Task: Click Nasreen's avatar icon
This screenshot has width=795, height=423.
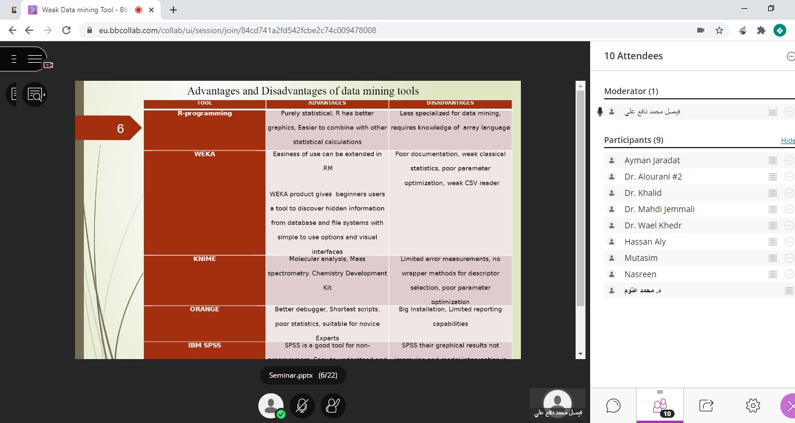Action: pos(612,274)
